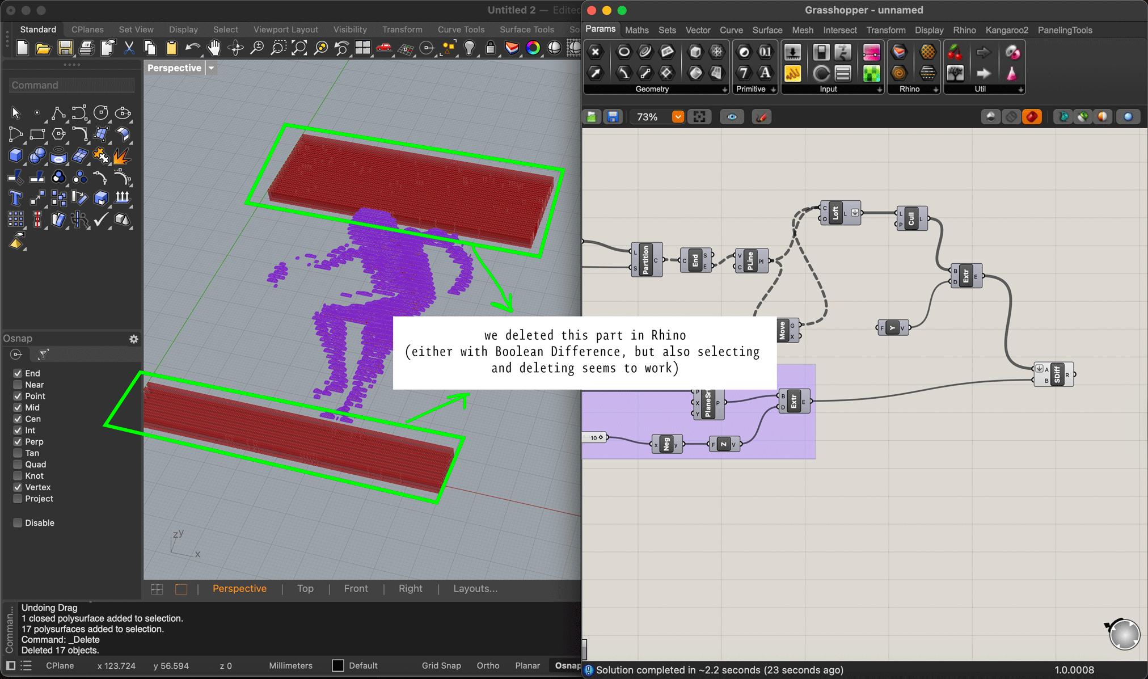
Task: Click the Text object tool icon
Action: [15, 198]
